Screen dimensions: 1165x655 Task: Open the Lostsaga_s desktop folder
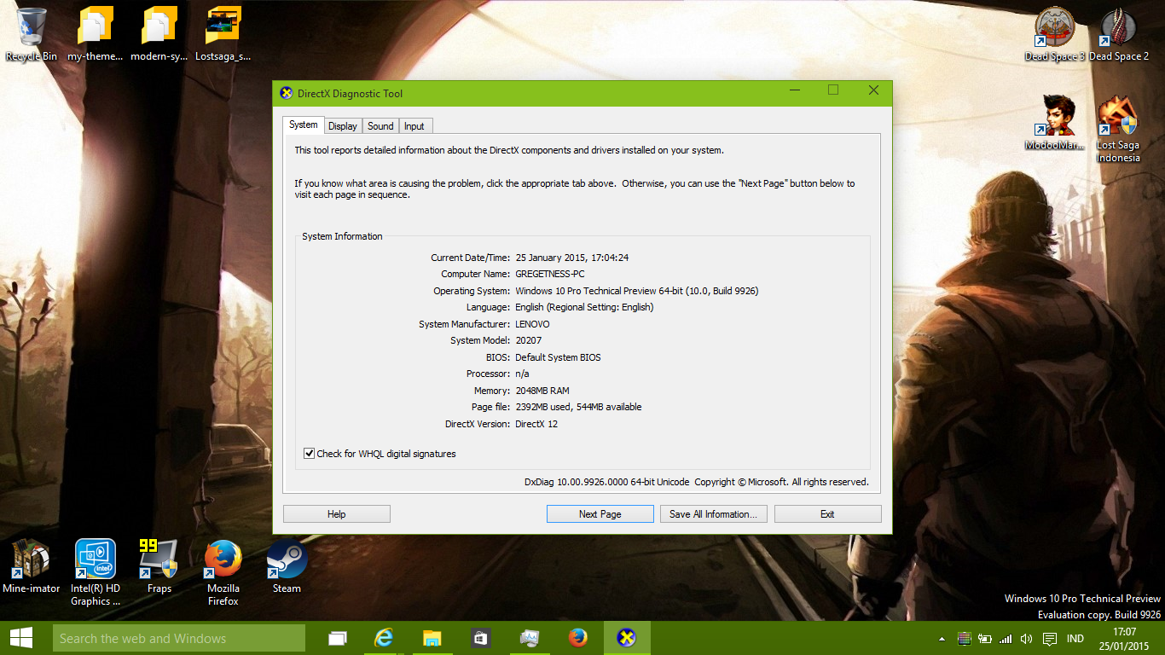point(223,34)
